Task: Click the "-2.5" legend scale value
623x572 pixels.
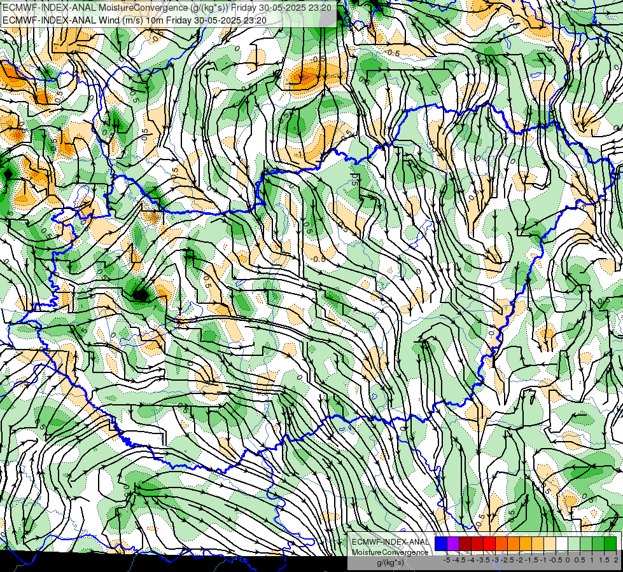Action: click(507, 560)
